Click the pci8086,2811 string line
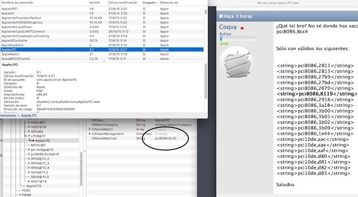 coord(315,65)
